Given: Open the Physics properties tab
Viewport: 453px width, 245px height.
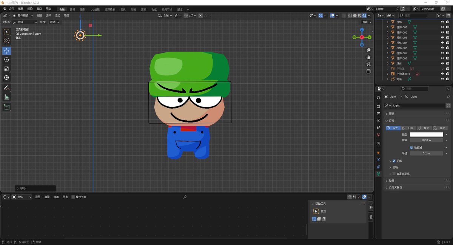Looking at the screenshot, I should 378,160.
